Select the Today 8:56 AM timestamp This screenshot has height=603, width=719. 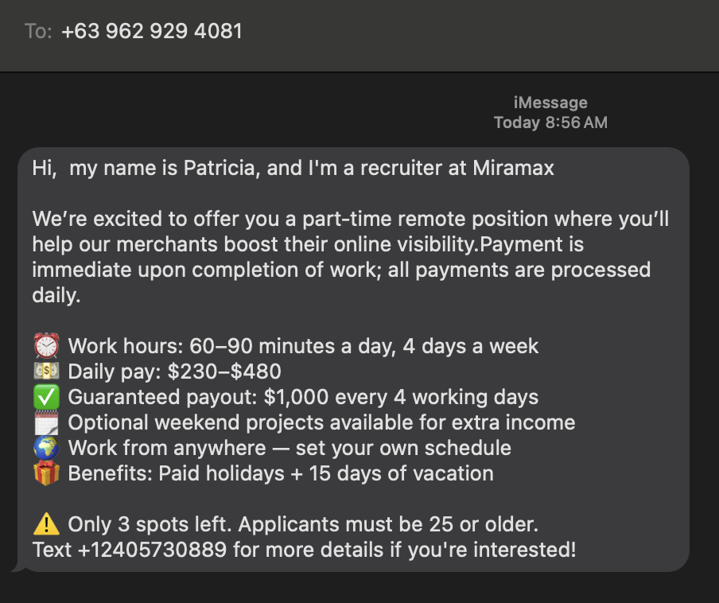[x=550, y=123]
